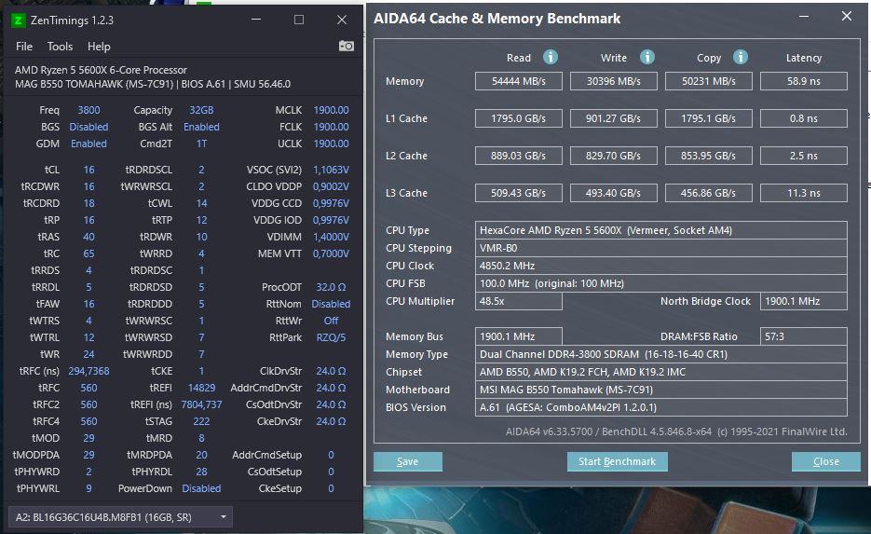
Task: Click the tRAS value 40
Action: [x=88, y=237]
